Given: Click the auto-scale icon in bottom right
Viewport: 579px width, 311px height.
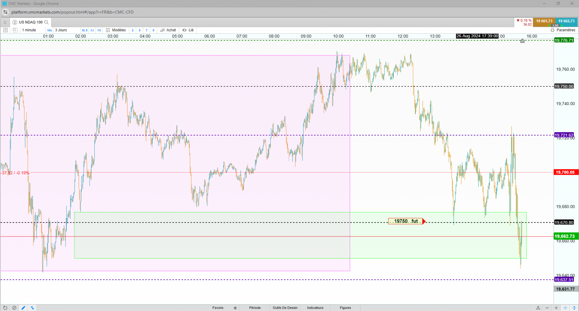Looking at the screenshot, I should point(538,308).
